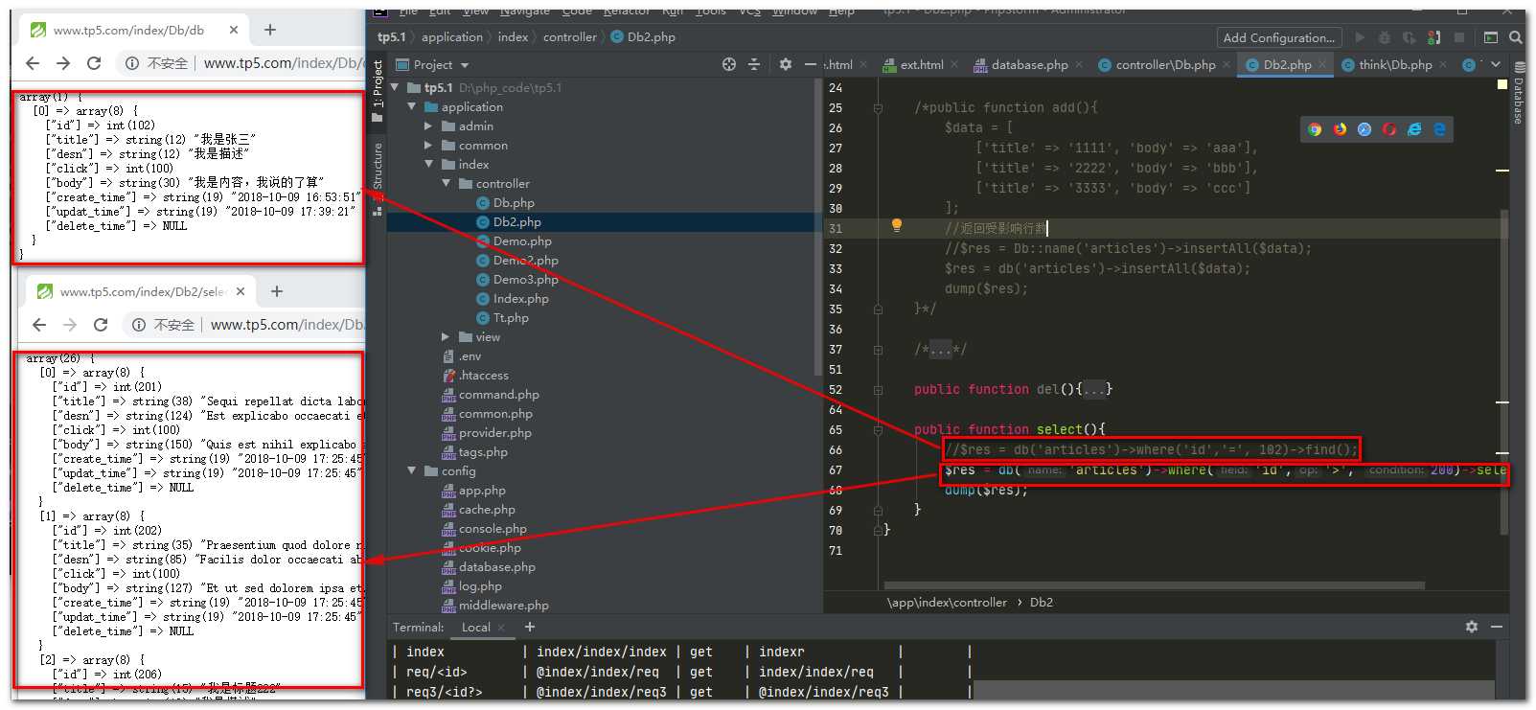Click project tree vertical scrollbar

tap(817, 225)
